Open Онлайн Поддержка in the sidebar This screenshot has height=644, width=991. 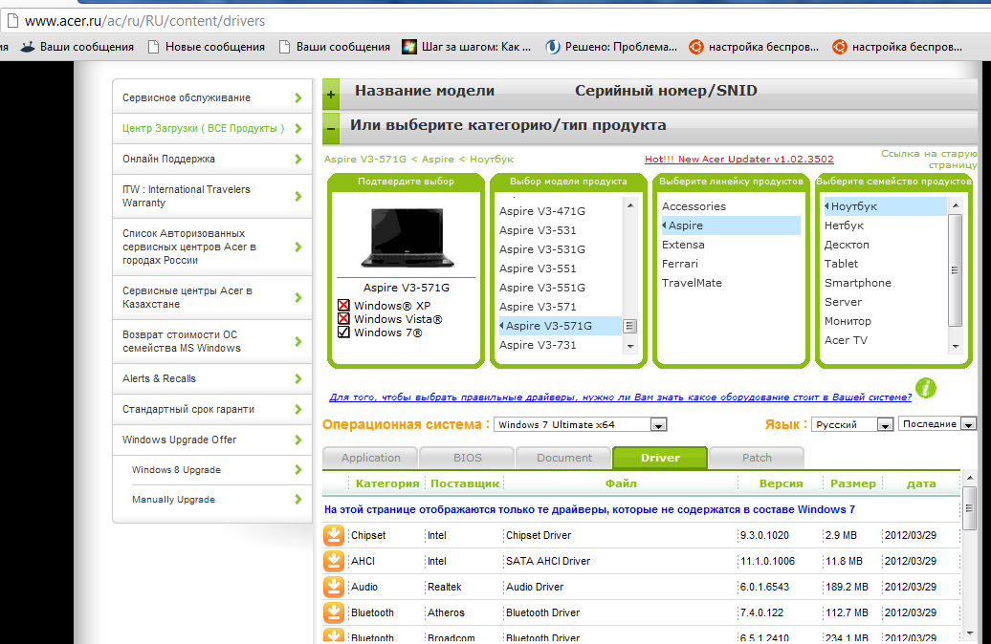(168, 160)
